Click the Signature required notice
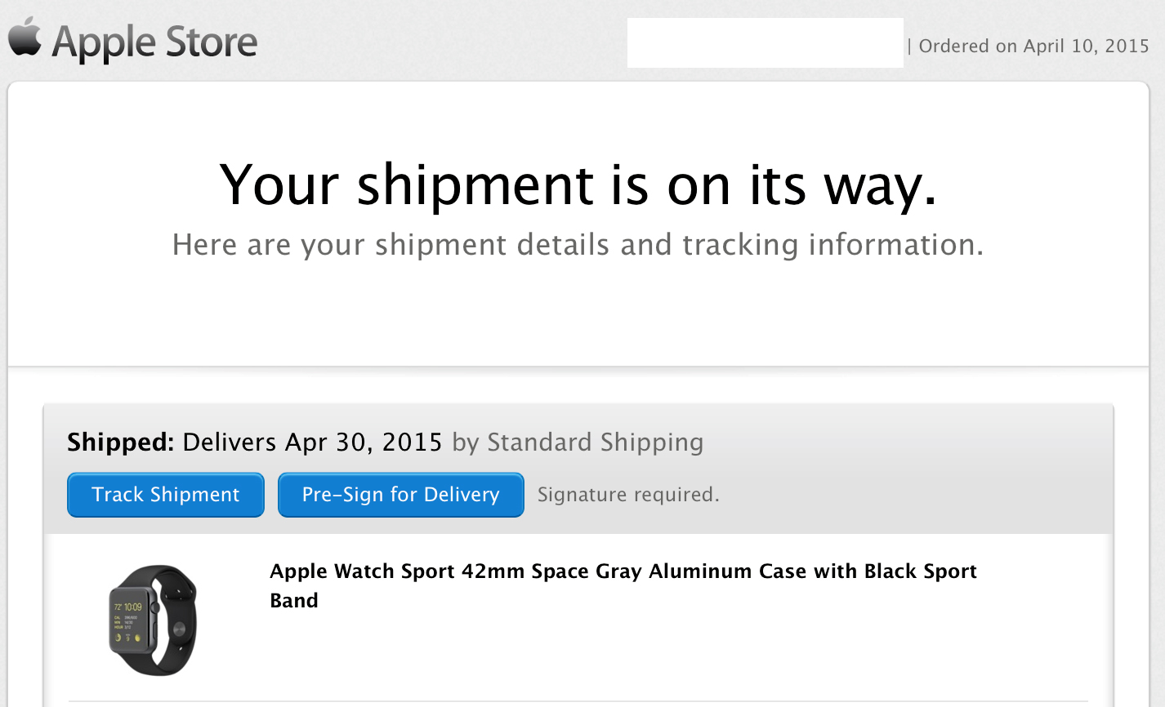 628,495
